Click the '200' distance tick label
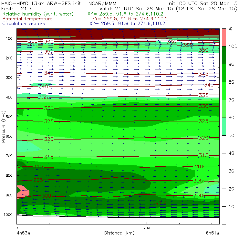Image resolution: width=239 pixels, height=239 pixels. click(x=147, y=228)
